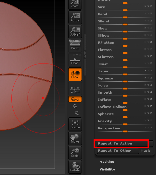Click the Frame mesh icon
156x175 pixels.
[75, 124]
